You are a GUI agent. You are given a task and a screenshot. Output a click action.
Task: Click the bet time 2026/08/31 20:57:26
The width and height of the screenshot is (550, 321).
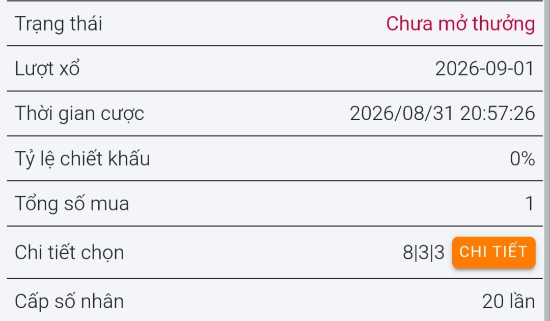[x=443, y=114]
